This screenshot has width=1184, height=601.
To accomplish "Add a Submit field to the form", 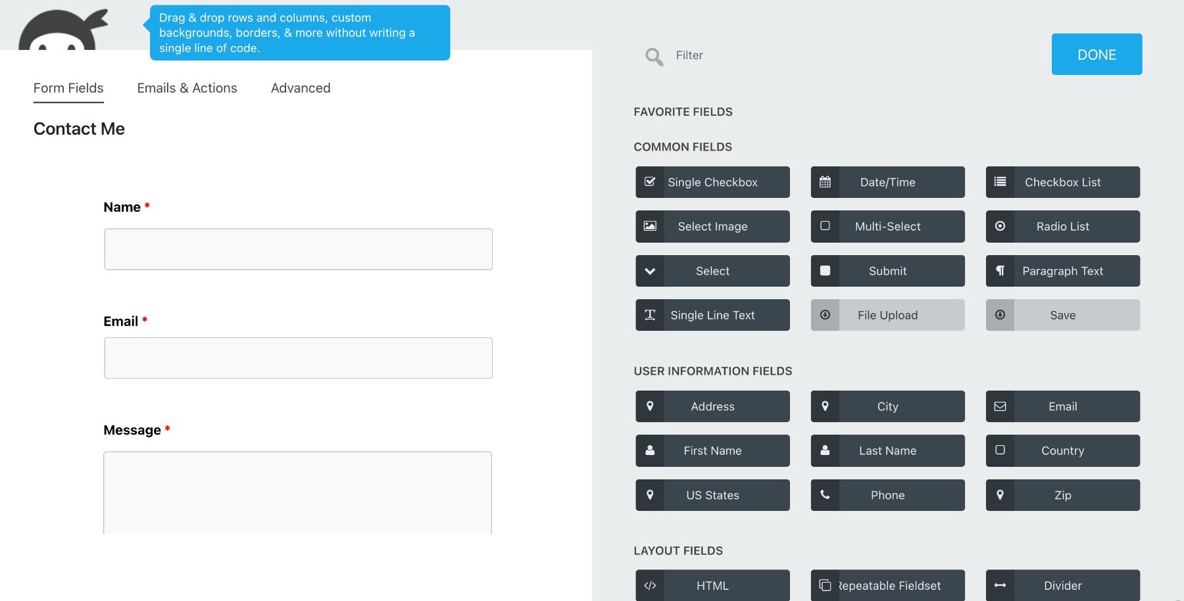I will click(887, 270).
